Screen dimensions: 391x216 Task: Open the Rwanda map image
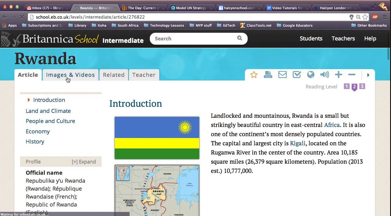coord(157,190)
